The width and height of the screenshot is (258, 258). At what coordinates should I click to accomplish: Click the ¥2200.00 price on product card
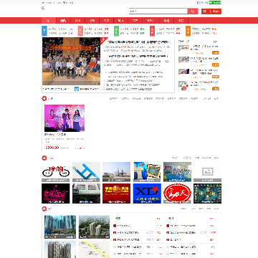(52, 148)
